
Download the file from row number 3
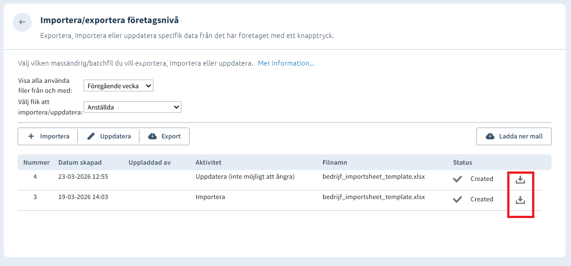520,199
